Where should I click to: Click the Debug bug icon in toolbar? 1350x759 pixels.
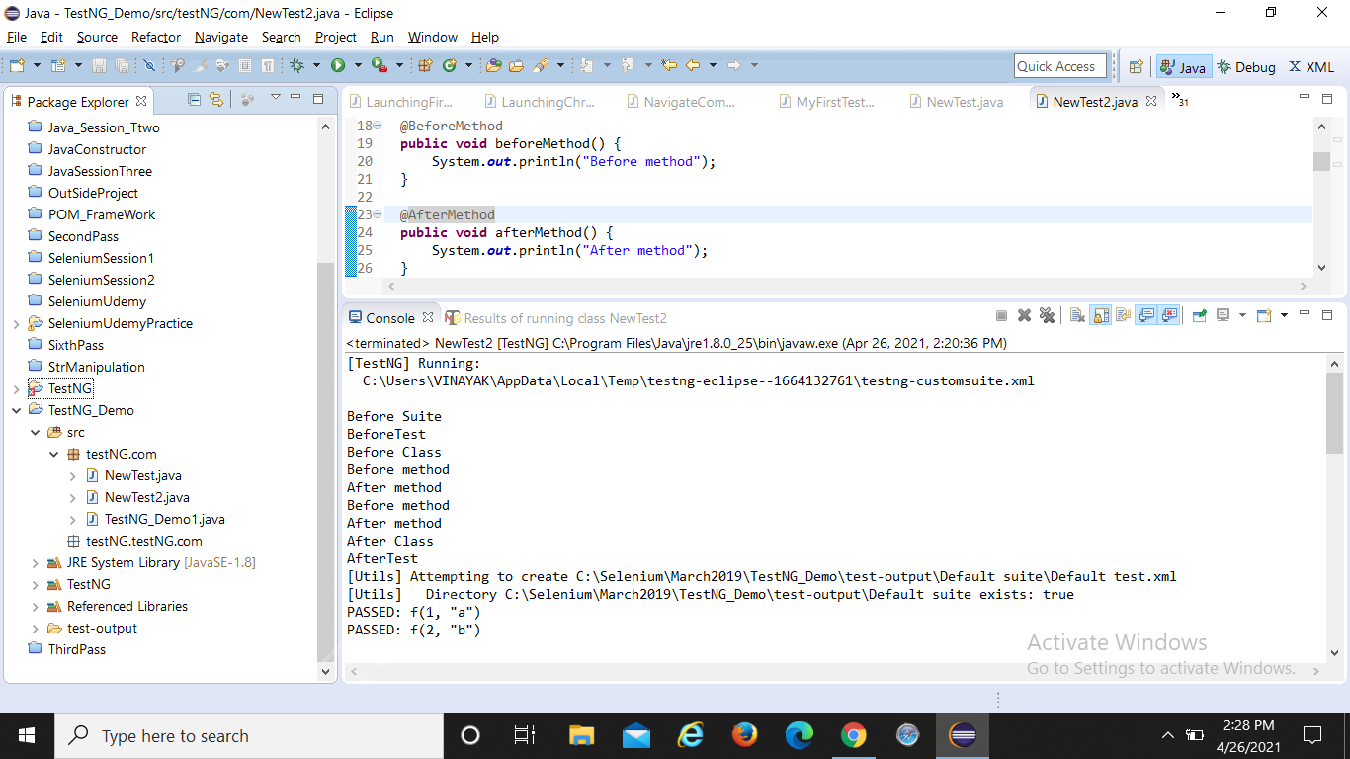pos(296,65)
